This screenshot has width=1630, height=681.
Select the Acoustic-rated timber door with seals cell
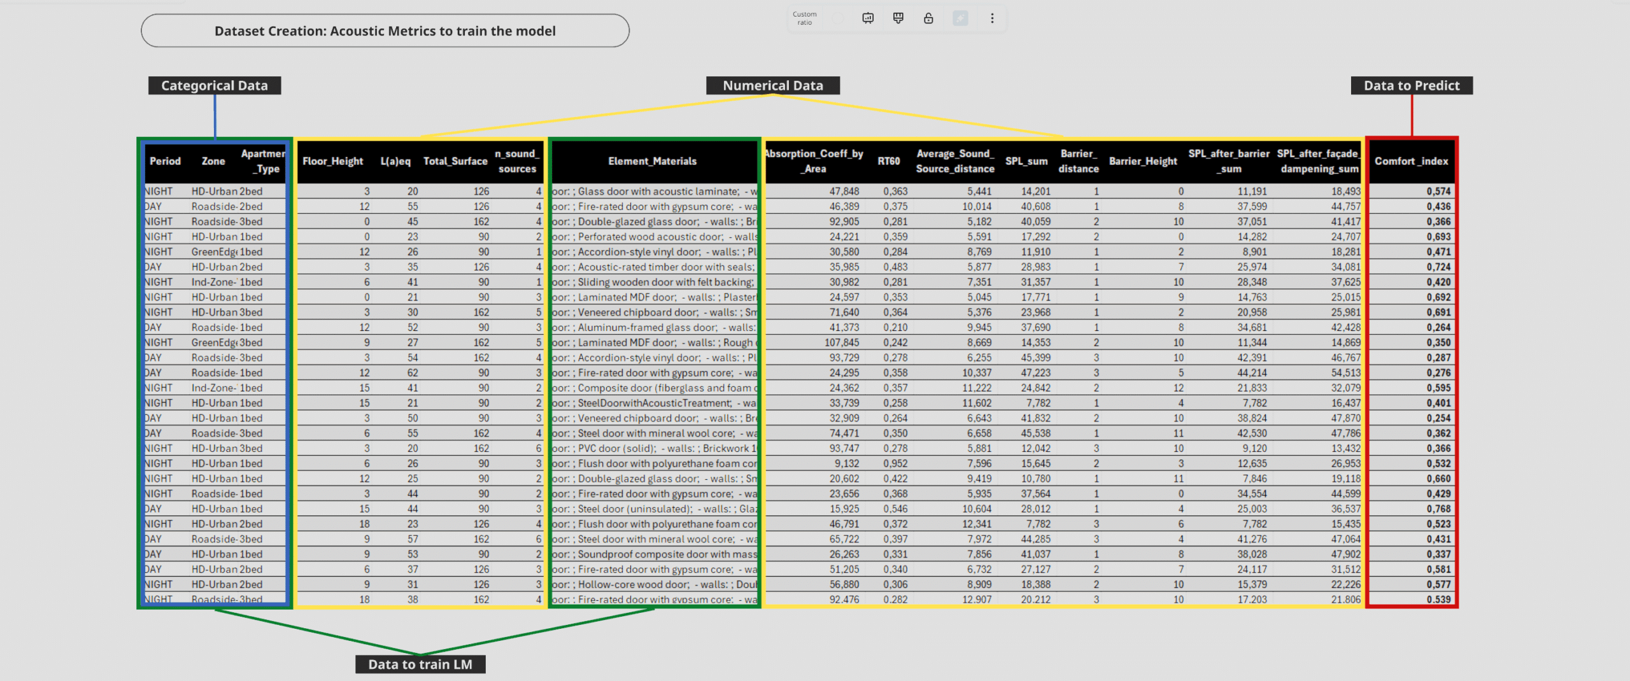(655, 267)
